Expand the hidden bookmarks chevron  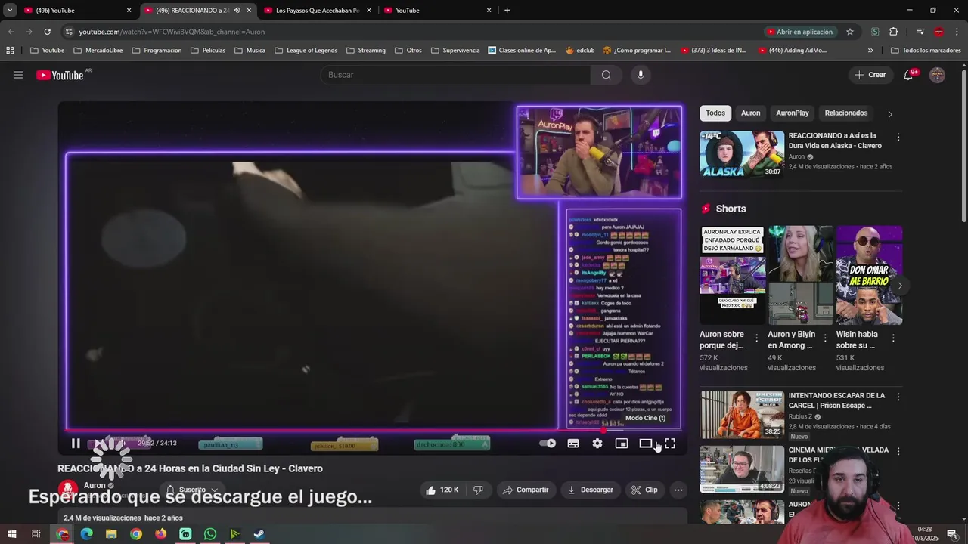point(870,51)
